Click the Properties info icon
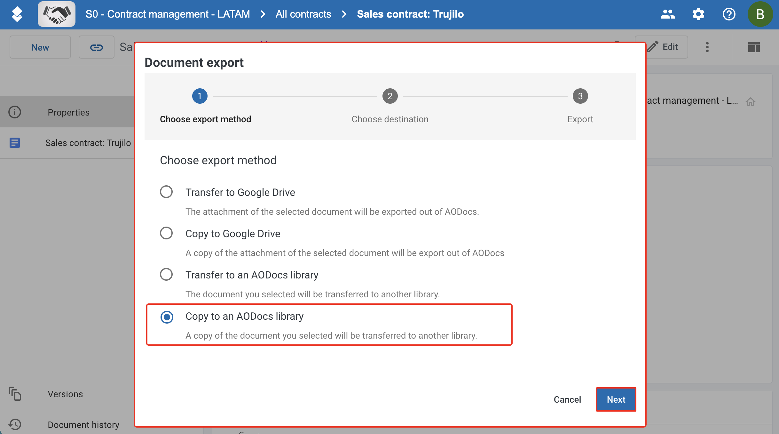This screenshot has height=434, width=779. pyautogui.click(x=15, y=112)
